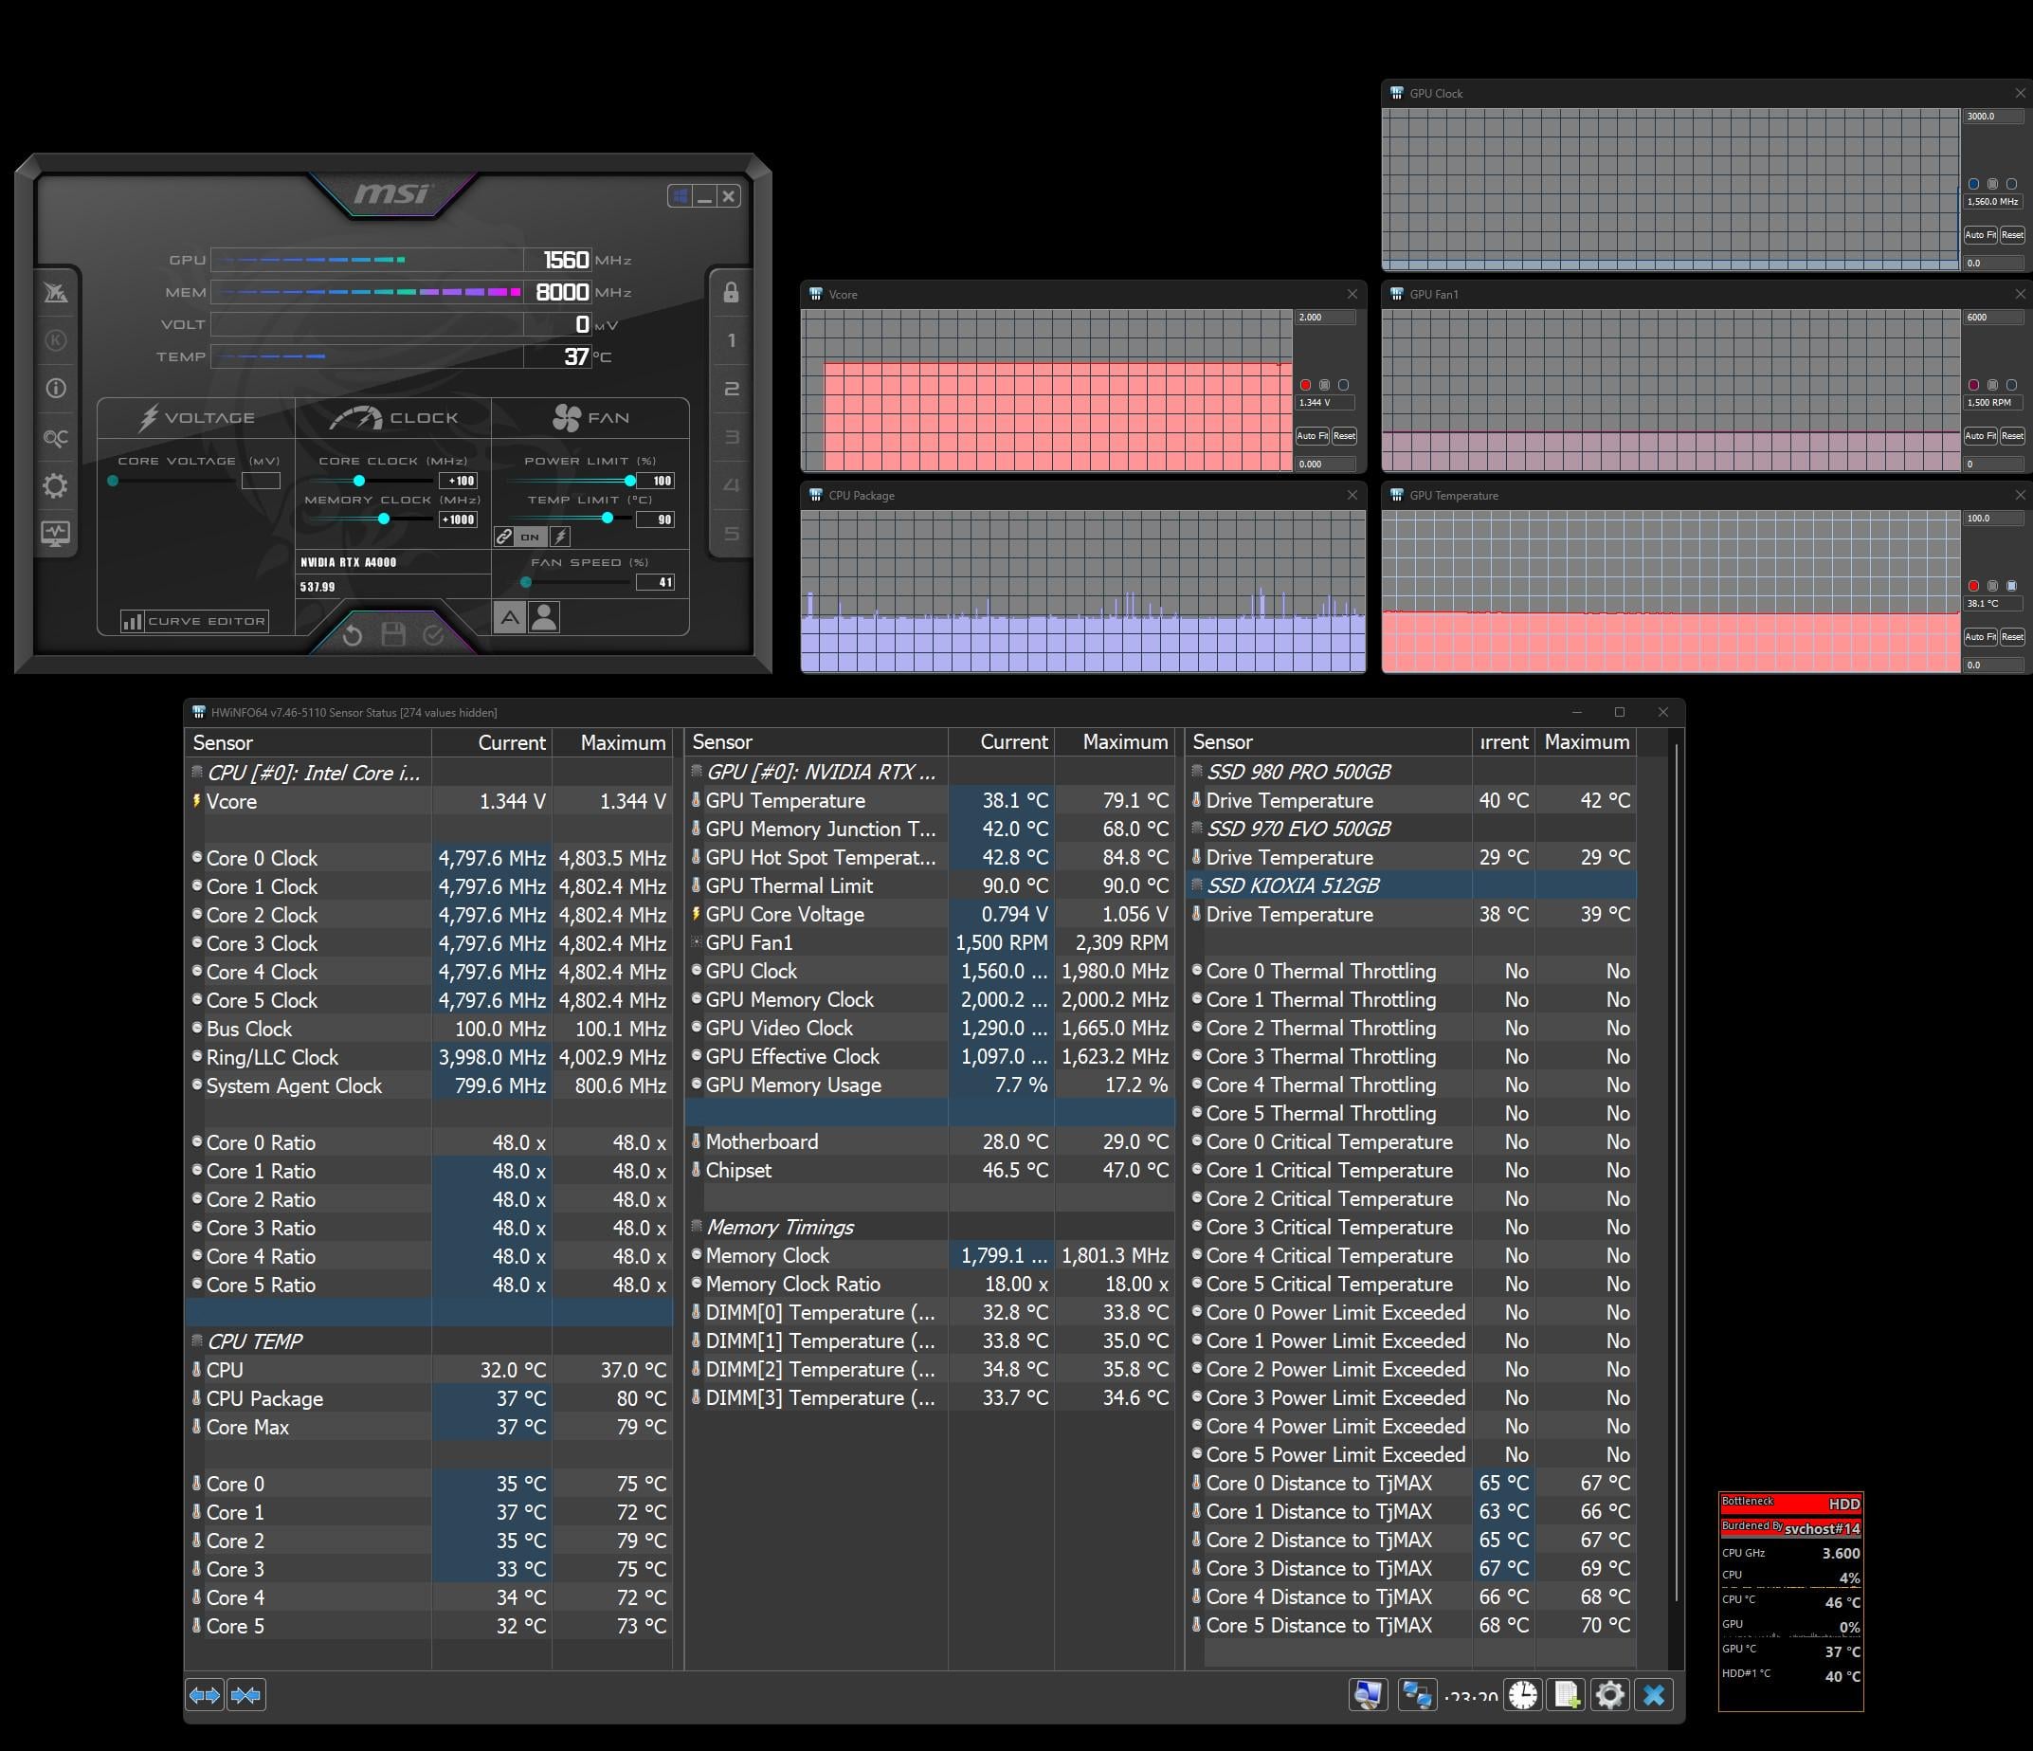Select the CPU [#0]: Intel Core group header
This screenshot has width=2033, height=1751.
coord(427,773)
